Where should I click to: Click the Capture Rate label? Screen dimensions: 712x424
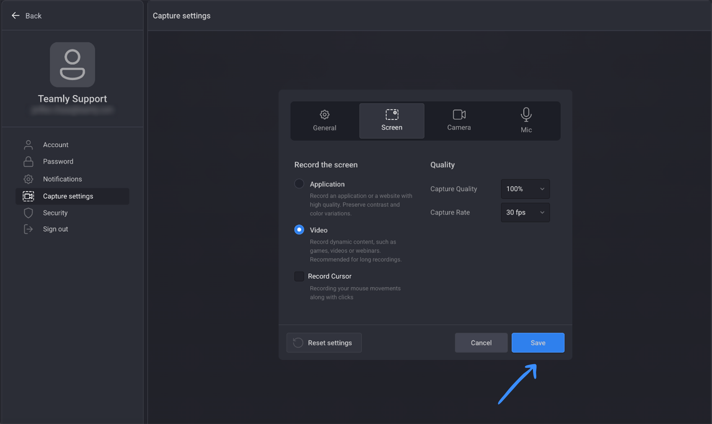[x=450, y=212]
